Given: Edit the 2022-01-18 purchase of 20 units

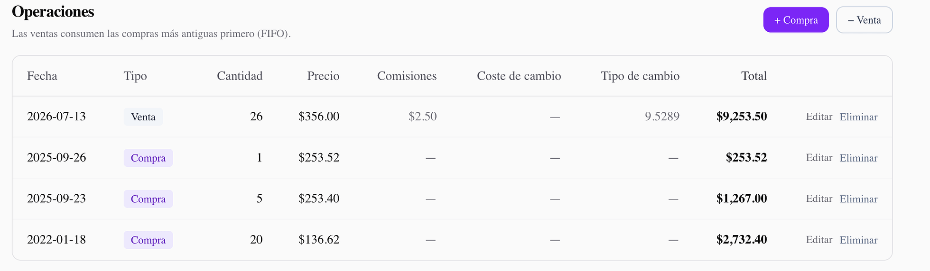Looking at the screenshot, I should click(x=819, y=240).
